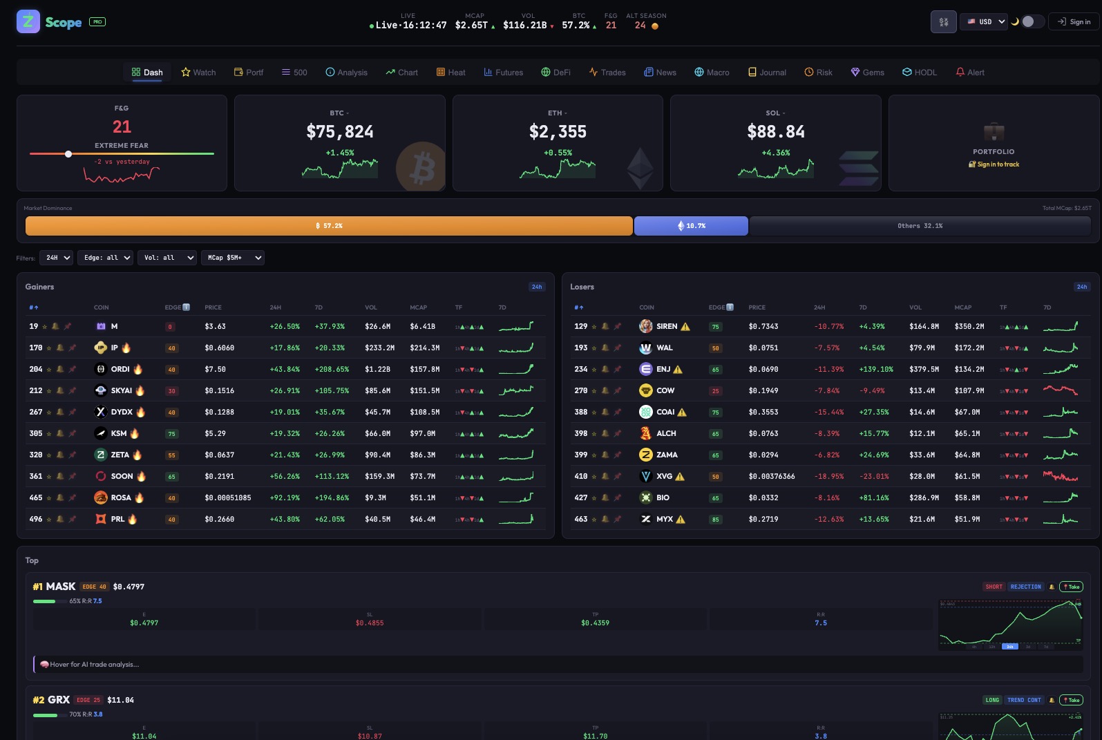This screenshot has width=1102, height=740.
Task: Open the Edge: all filter dropdown
Action: 105,258
